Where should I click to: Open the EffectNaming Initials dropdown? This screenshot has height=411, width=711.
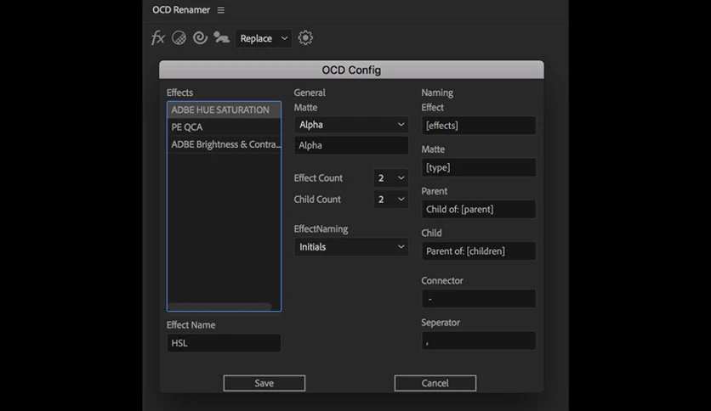point(351,247)
